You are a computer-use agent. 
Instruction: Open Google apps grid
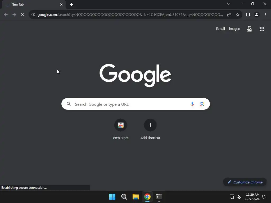262,29
